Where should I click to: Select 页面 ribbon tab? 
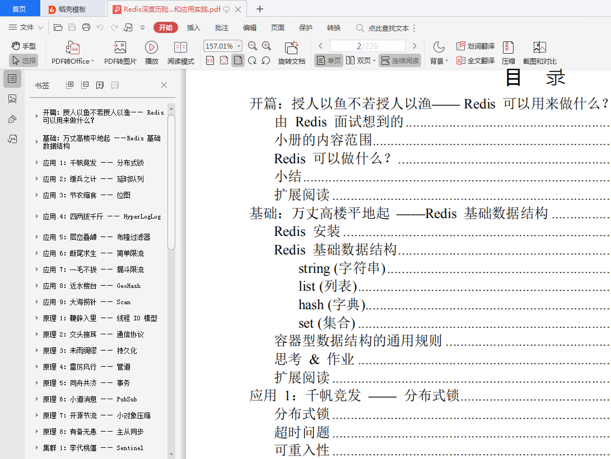[x=277, y=27]
